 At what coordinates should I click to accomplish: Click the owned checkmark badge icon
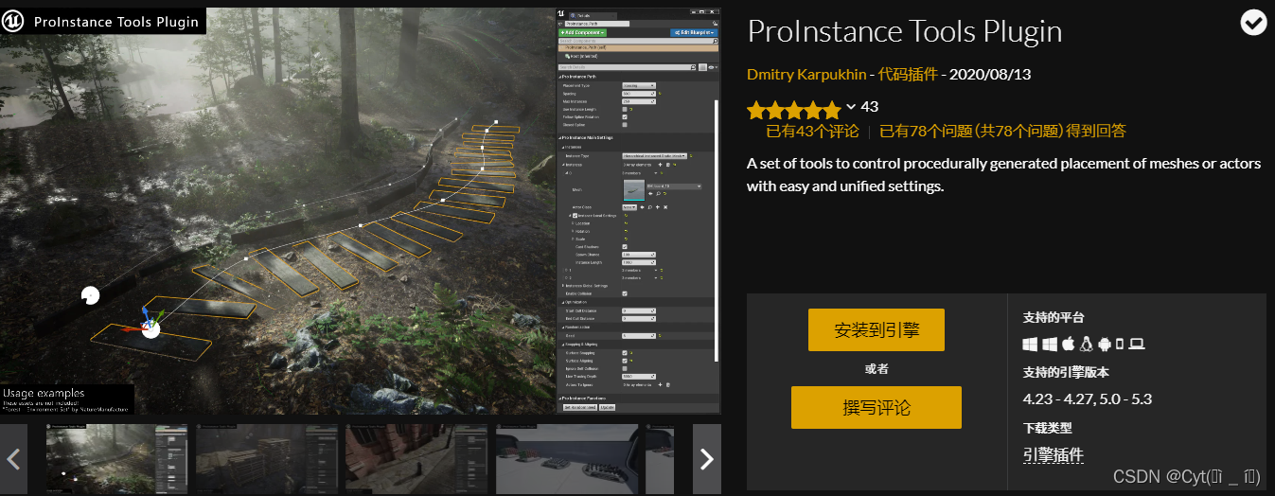pos(1253,24)
